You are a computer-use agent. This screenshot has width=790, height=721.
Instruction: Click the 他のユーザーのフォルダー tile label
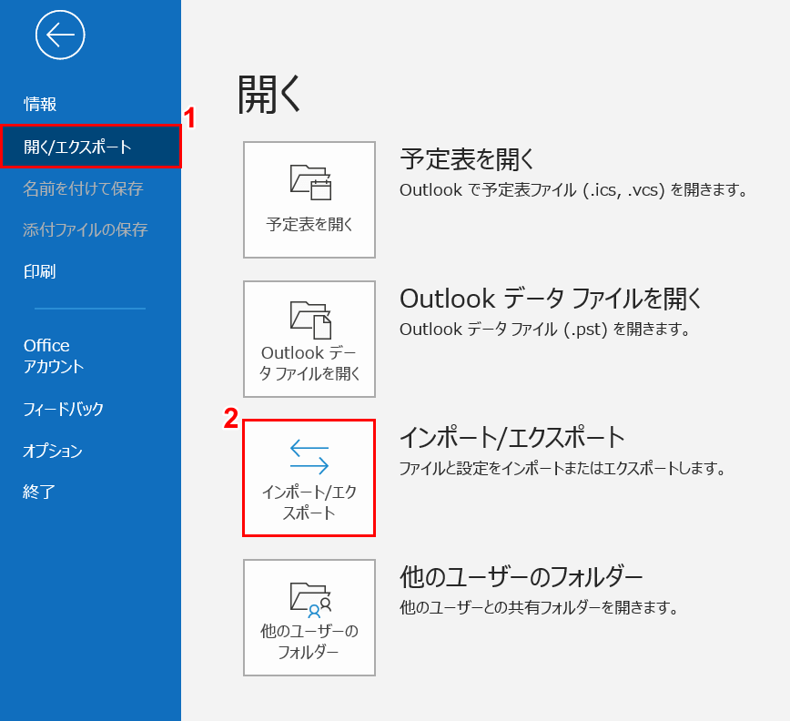tap(309, 642)
